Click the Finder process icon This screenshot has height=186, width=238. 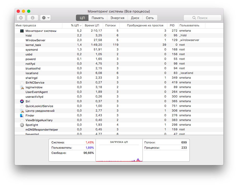pyautogui.click(x=22, y=115)
